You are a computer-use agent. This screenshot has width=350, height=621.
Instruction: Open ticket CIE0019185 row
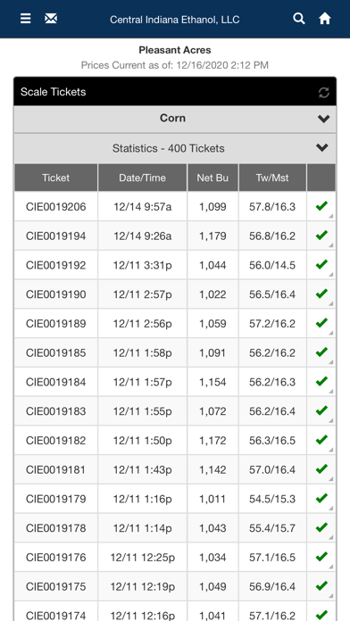175,352
